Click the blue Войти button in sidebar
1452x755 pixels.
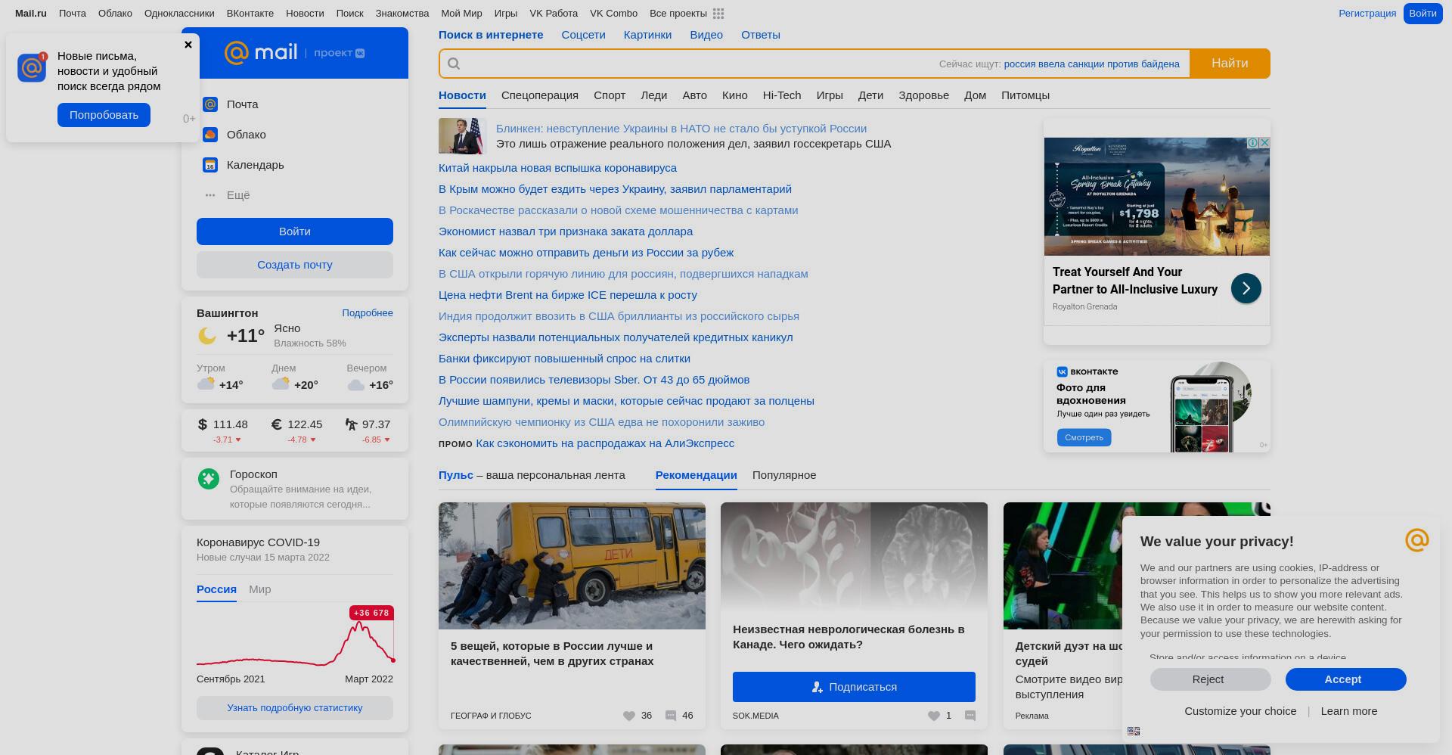295,231
